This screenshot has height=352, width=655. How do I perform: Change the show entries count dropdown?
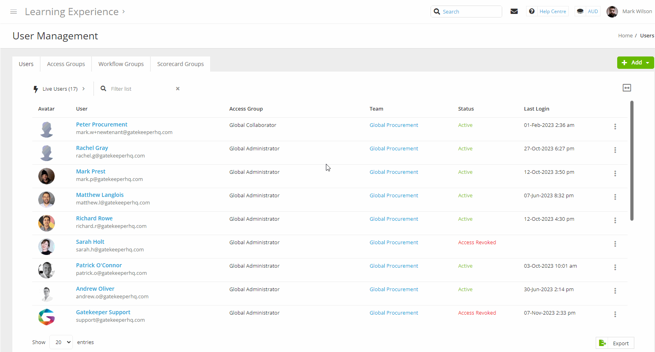(x=61, y=342)
